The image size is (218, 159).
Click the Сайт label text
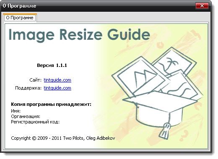tap(35, 80)
